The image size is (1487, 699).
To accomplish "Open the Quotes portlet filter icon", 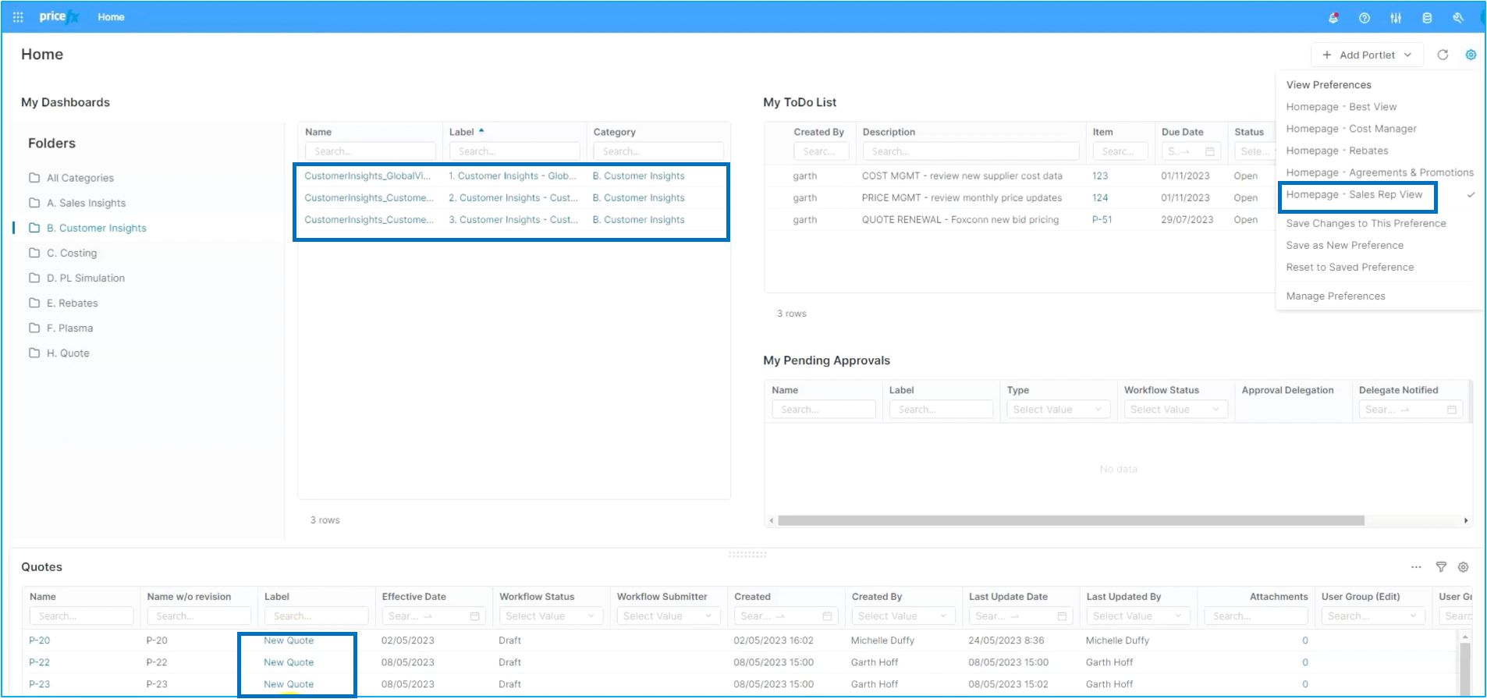I will [x=1441, y=567].
